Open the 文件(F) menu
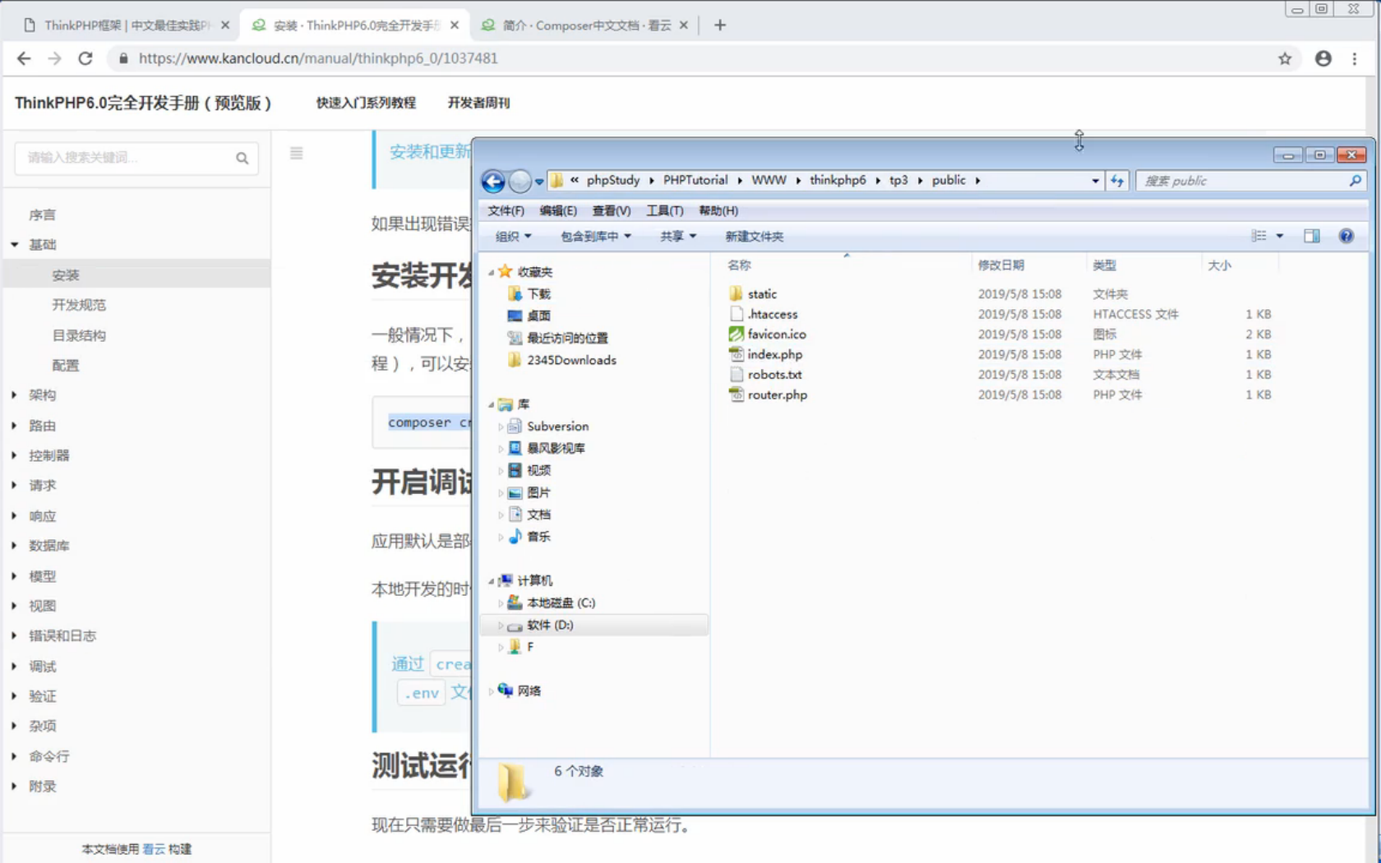The width and height of the screenshot is (1381, 863). 506,211
